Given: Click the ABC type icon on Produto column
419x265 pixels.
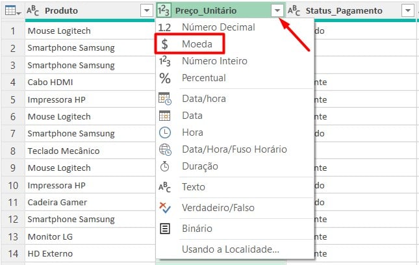Looking at the screenshot, I should click(34, 11).
